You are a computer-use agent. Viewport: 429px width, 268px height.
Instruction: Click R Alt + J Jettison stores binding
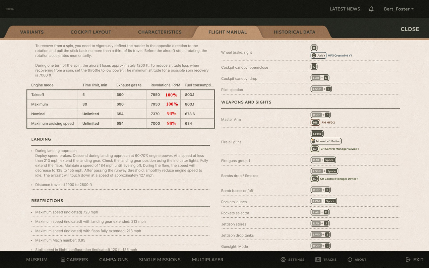point(320,223)
